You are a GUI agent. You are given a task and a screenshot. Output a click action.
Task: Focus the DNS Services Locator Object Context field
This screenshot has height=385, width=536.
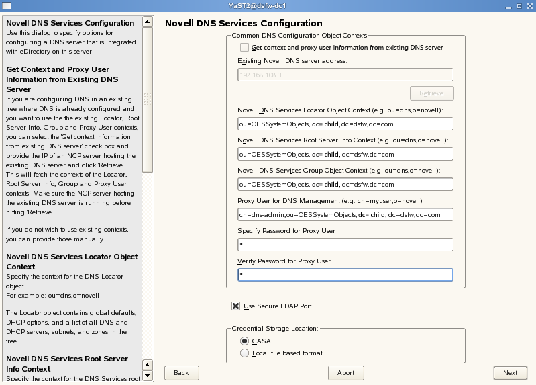(x=345, y=124)
